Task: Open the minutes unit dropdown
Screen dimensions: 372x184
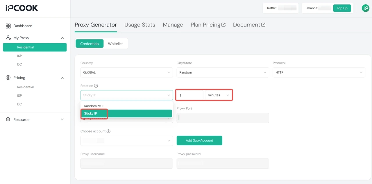Action: (219, 95)
